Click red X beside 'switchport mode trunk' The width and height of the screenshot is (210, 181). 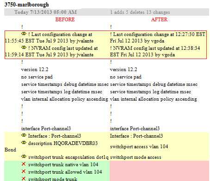click(x=24, y=179)
